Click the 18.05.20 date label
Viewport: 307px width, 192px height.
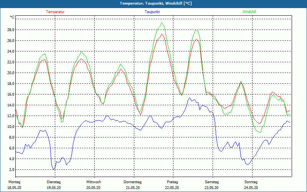pyautogui.click(x=14, y=188)
